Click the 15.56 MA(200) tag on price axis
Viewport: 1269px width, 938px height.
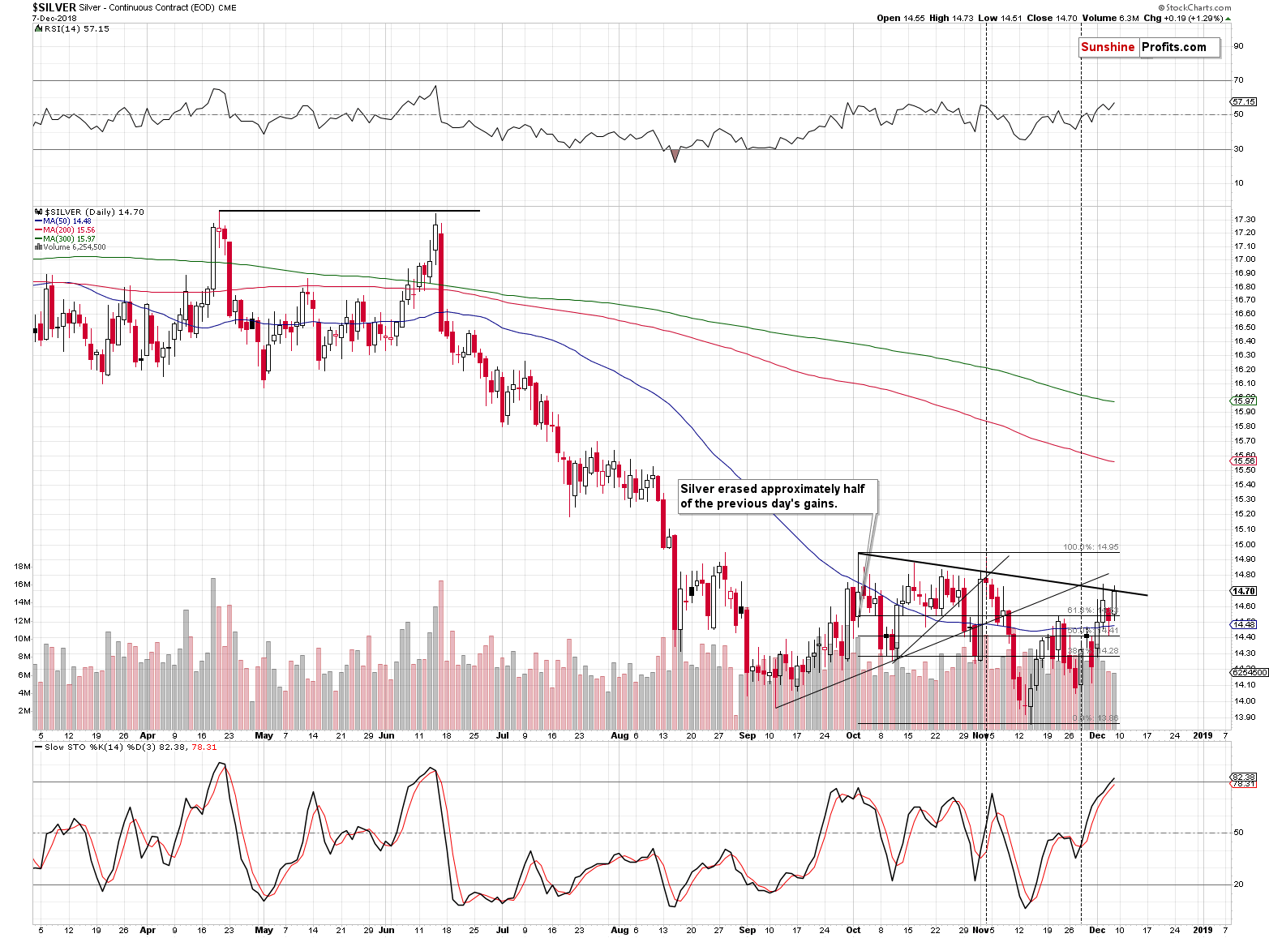click(x=1244, y=460)
